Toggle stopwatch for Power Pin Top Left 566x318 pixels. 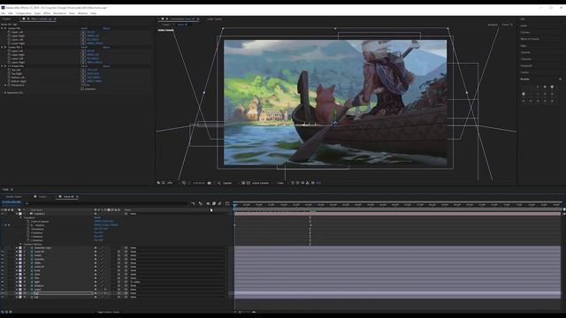tap(9, 70)
